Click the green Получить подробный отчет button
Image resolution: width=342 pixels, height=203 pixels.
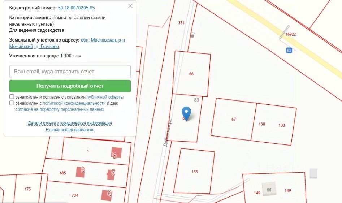70,86
